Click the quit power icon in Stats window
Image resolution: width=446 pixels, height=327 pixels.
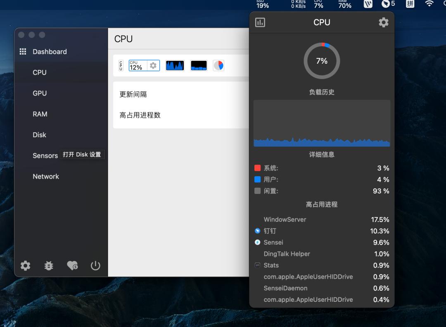tap(95, 266)
